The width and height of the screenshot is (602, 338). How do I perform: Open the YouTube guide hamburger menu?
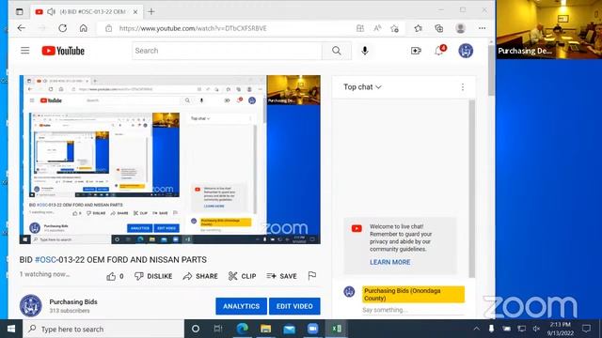click(x=25, y=51)
